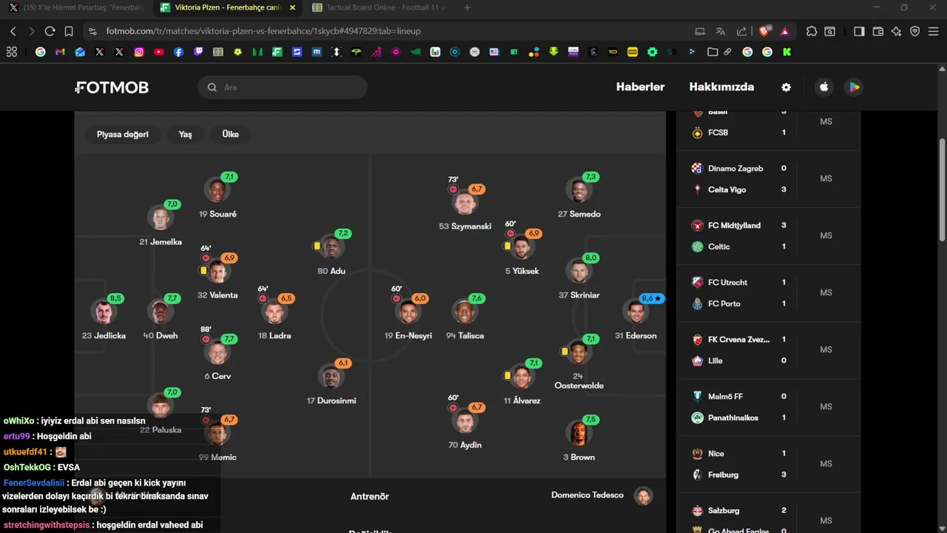Toggle the Piyasa değeri filter
Screen dimensions: 947x533
point(123,134)
